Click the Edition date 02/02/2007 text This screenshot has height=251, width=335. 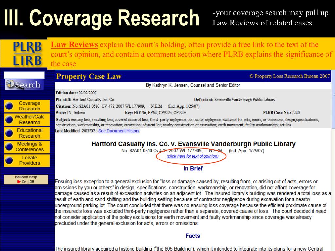(76, 93)
